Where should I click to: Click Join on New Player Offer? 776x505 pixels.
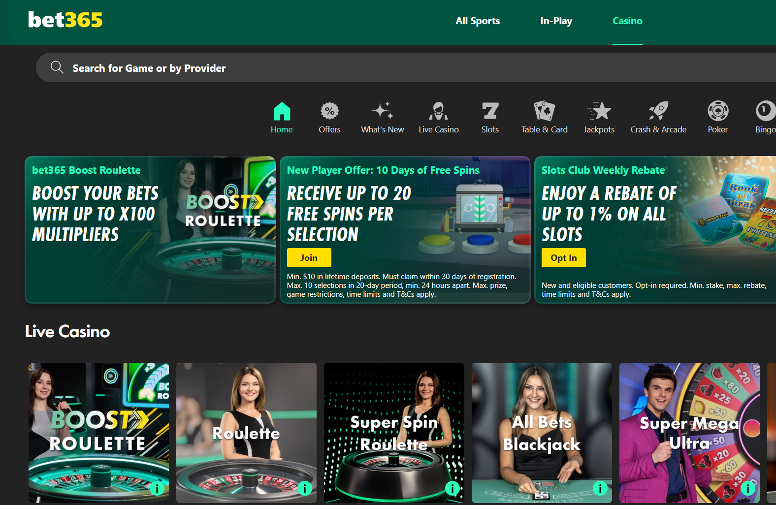(x=309, y=258)
